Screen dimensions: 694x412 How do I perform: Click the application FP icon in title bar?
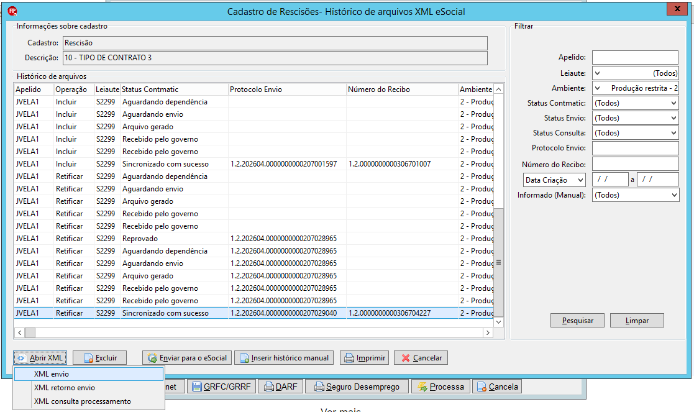(12, 11)
